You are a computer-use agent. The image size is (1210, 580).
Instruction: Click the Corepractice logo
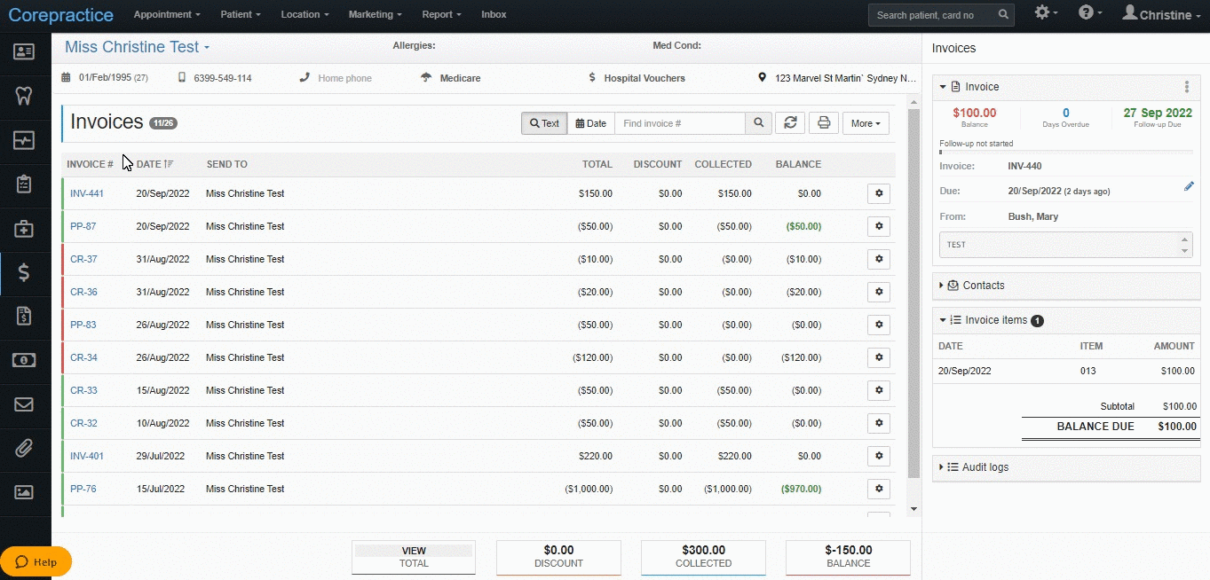(x=61, y=15)
